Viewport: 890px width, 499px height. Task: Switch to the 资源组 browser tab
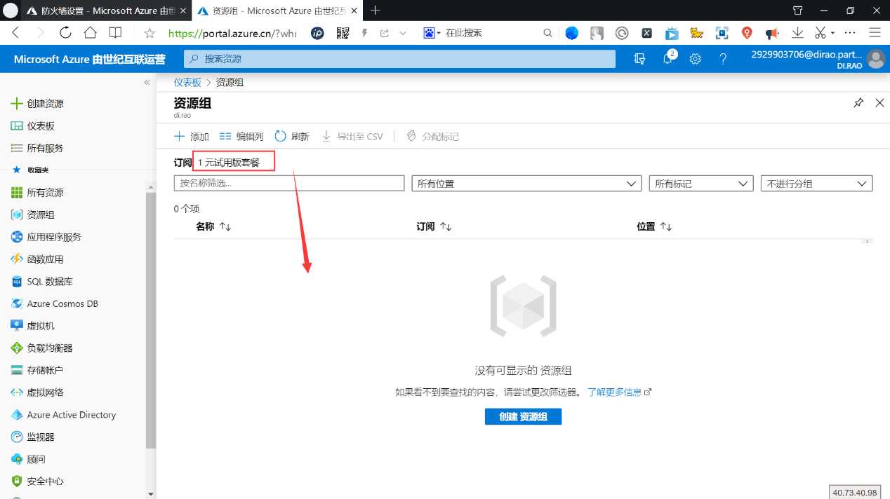pyautogui.click(x=277, y=11)
